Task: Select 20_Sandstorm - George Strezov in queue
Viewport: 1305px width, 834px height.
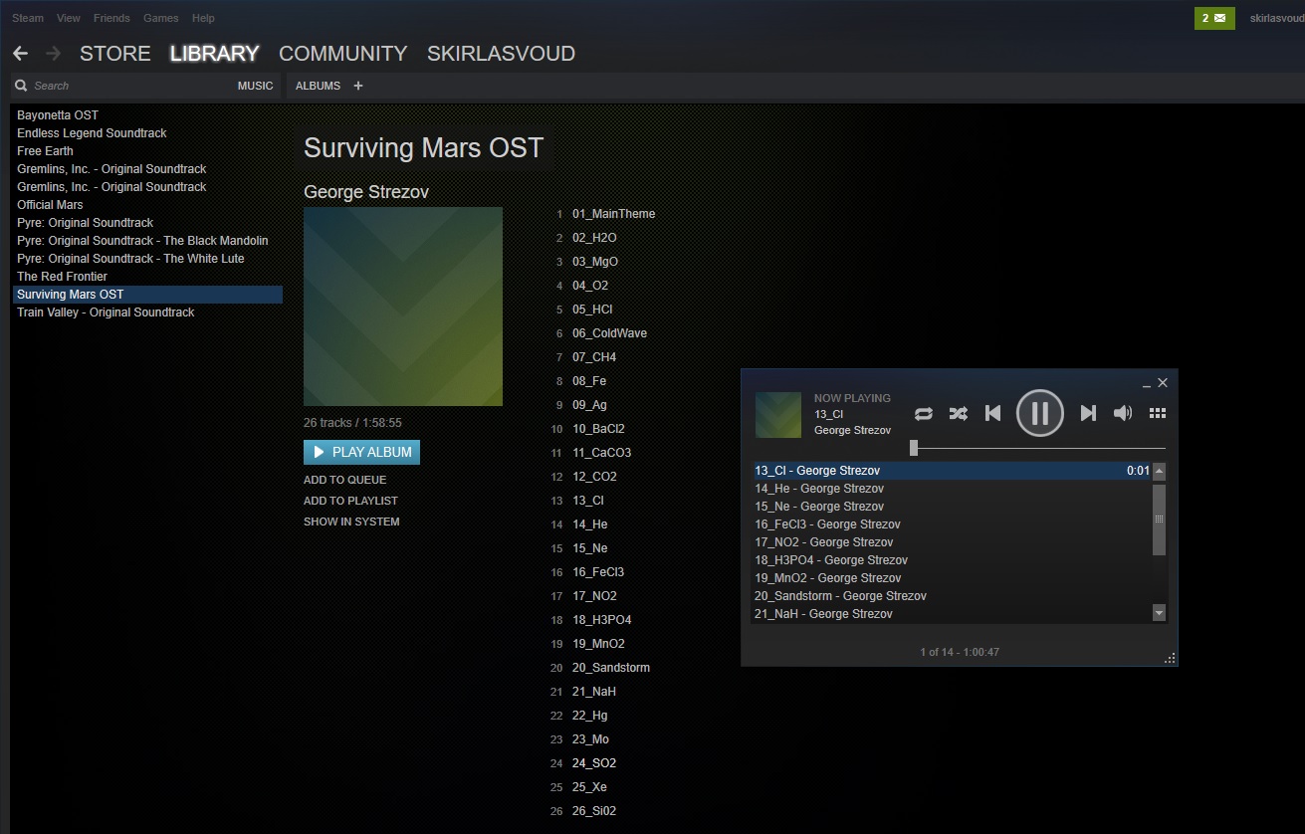Action: [952, 596]
